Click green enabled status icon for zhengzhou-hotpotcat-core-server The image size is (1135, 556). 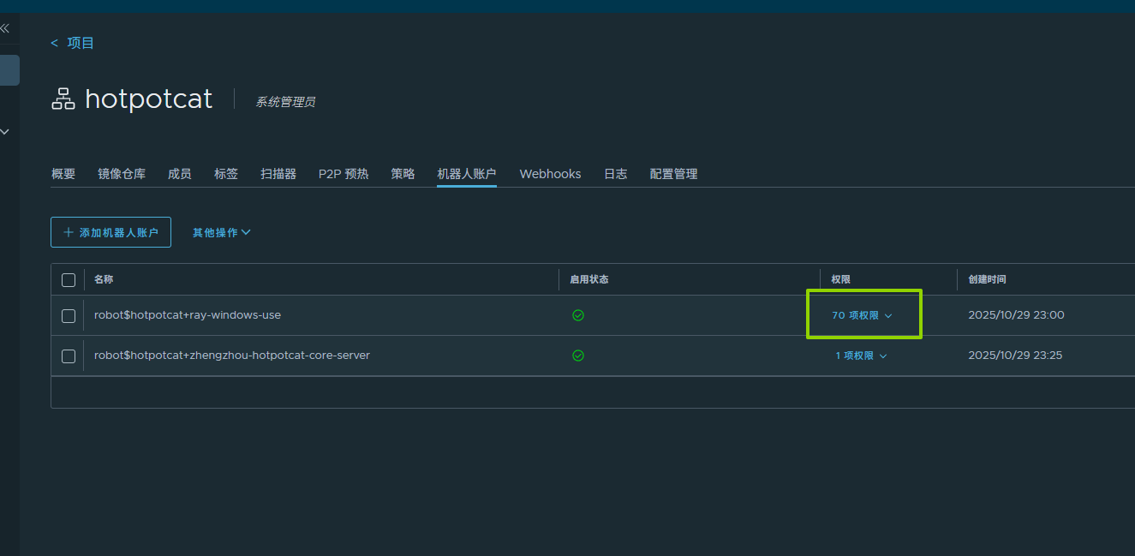coord(578,356)
